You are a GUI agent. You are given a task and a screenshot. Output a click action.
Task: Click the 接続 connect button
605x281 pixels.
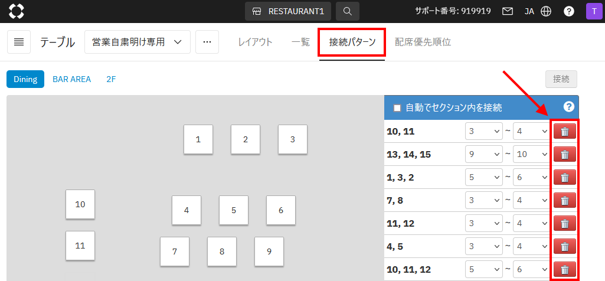[x=561, y=79]
